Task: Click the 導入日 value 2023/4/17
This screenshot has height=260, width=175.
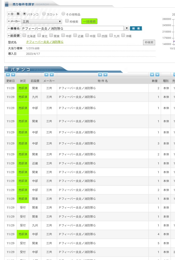Action: pos(33,54)
